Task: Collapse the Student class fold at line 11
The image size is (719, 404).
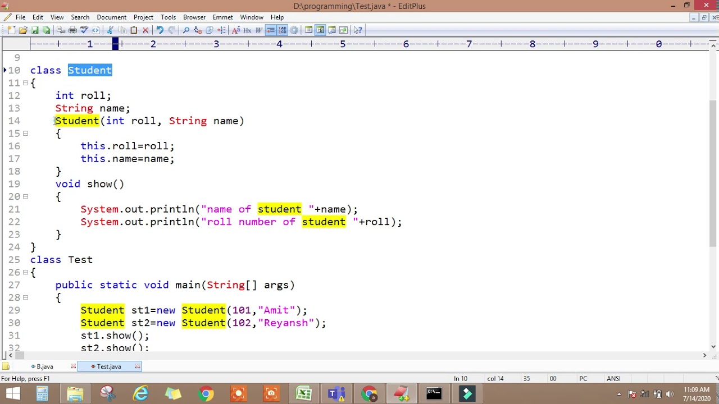Action: 25,83
